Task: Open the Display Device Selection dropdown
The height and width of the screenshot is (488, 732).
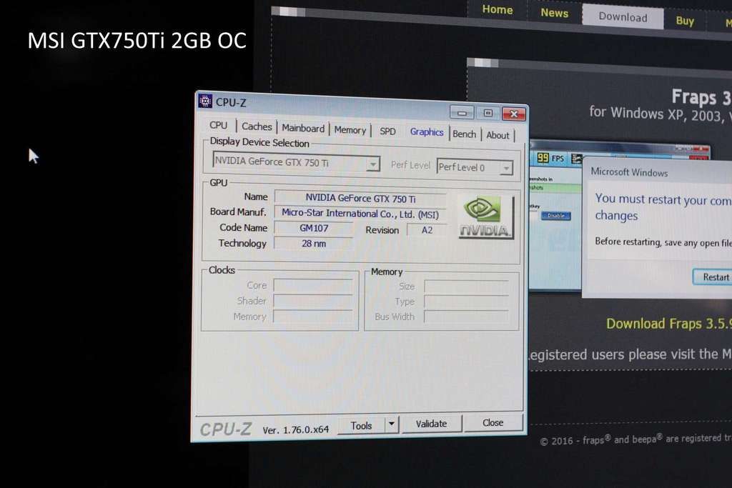Action: (x=372, y=164)
